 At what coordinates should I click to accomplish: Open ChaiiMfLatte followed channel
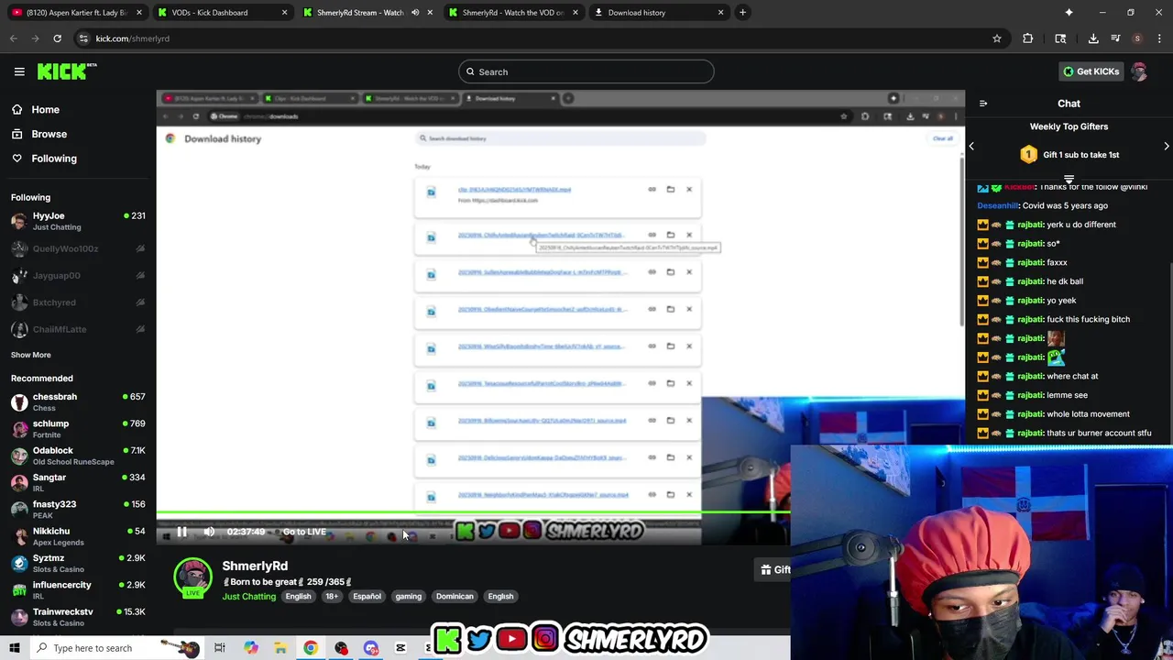[x=78, y=329]
